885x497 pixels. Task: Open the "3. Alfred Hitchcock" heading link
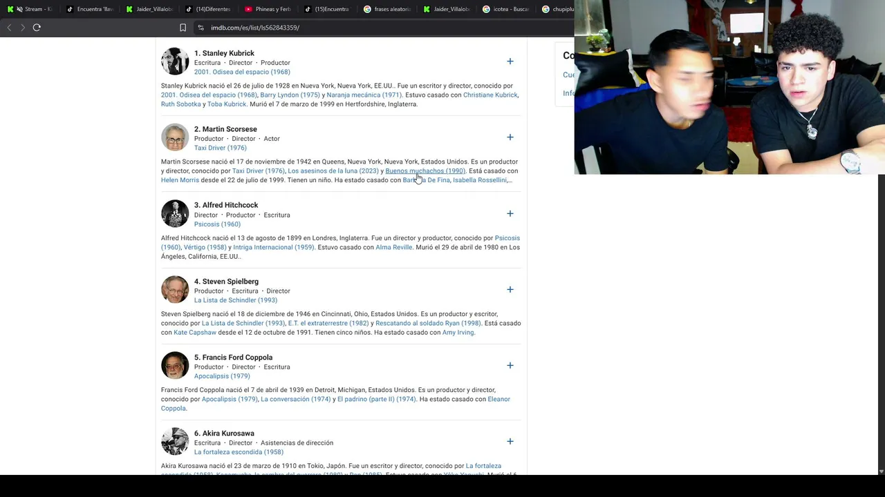[226, 205]
